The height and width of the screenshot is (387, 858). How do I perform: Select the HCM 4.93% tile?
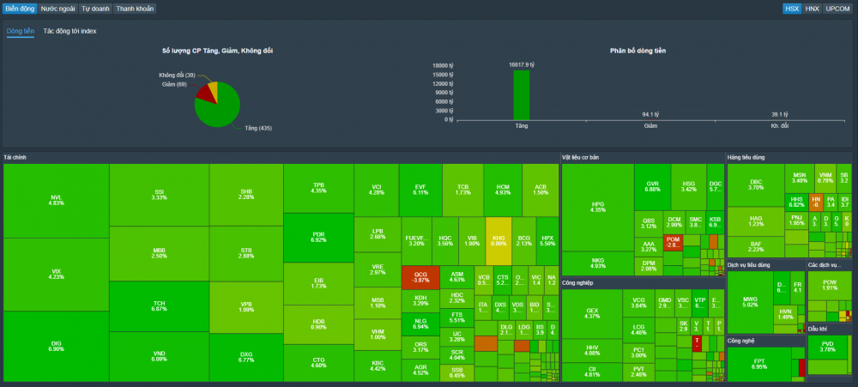(502, 190)
